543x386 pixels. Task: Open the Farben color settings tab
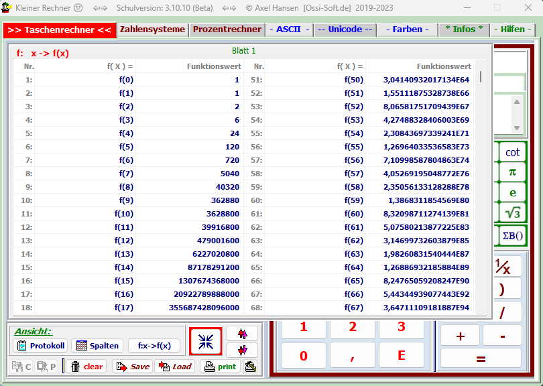pos(407,29)
